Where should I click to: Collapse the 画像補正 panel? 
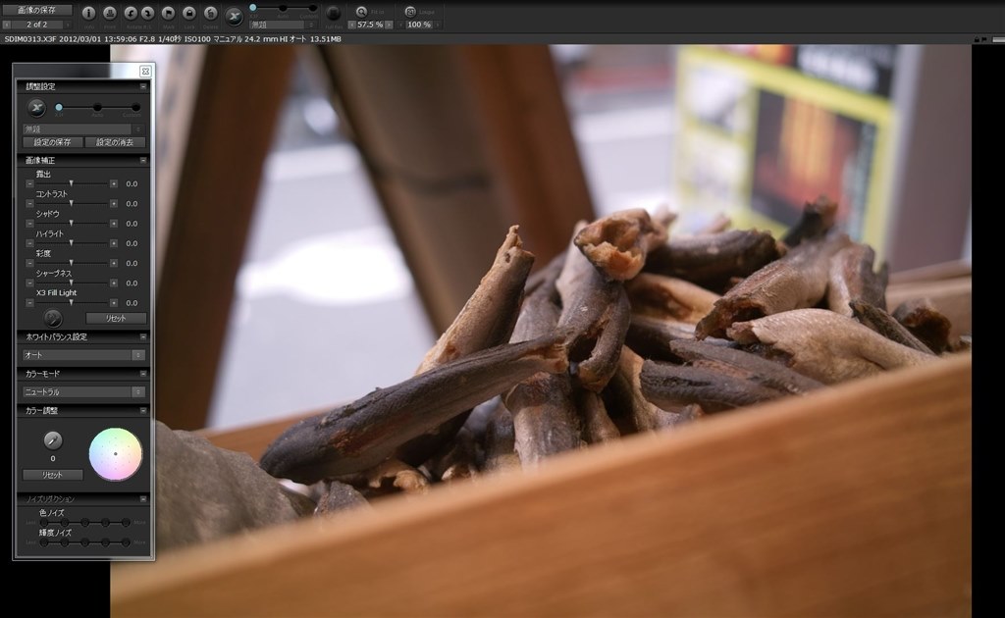click(x=142, y=160)
